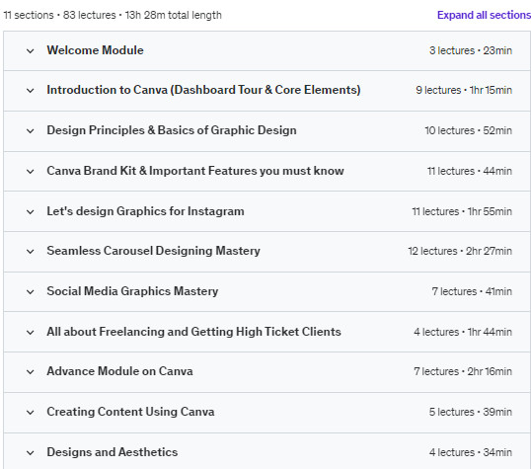531x469 pixels.
Task: Expand Let's design Graphics for Instagram chevron
Action: click(x=31, y=212)
